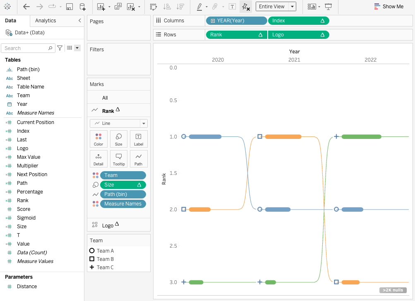
Task: Click the Data+ (Data) source icon
Action: (9, 33)
